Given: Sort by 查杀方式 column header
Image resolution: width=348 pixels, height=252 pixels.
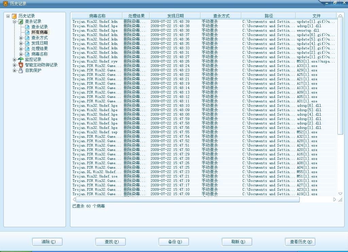Looking at the screenshot, I should point(221,16).
